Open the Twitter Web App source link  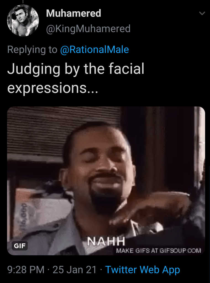click(x=143, y=270)
